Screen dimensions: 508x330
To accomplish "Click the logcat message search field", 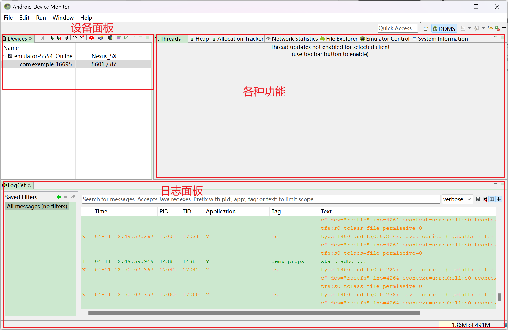I will click(261, 199).
